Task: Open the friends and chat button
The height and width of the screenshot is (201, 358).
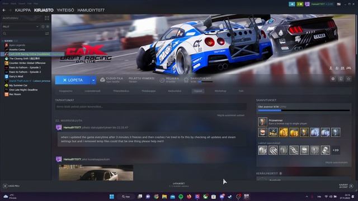Action: pos(346,186)
